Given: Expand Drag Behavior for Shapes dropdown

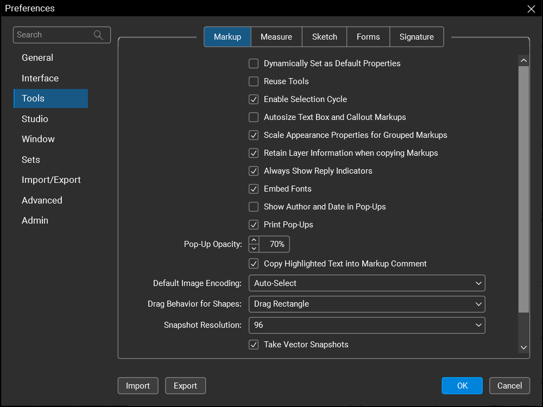Looking at the screenshot, I should (x=367, y=304).
